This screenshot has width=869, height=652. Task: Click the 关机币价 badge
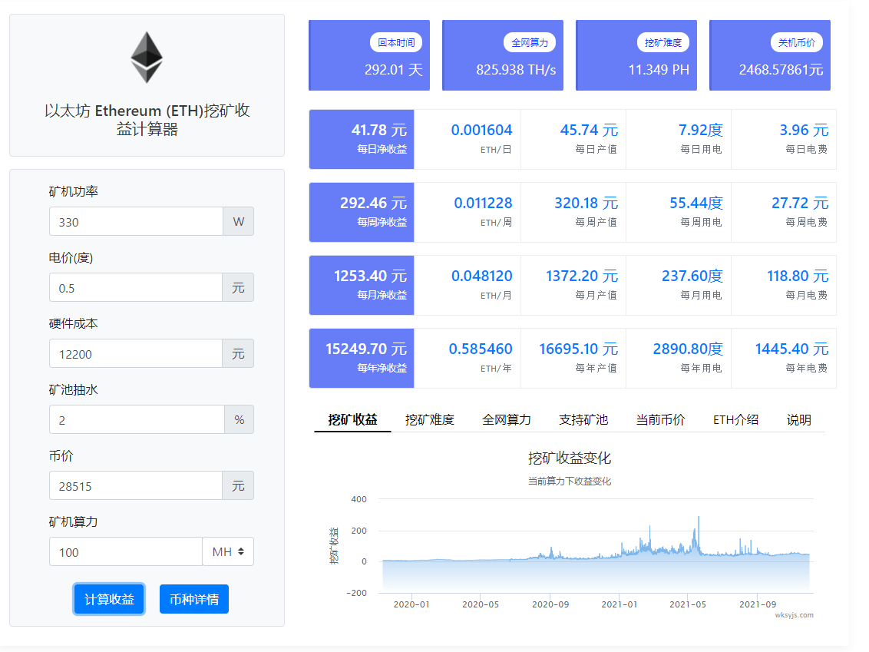(797, 43)
